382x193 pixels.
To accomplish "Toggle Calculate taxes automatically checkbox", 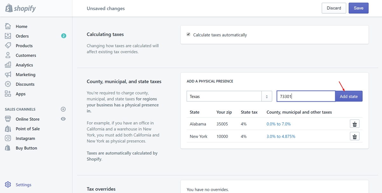I will (188, 35).
